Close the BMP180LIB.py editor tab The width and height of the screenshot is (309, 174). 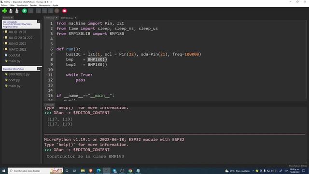75,18
